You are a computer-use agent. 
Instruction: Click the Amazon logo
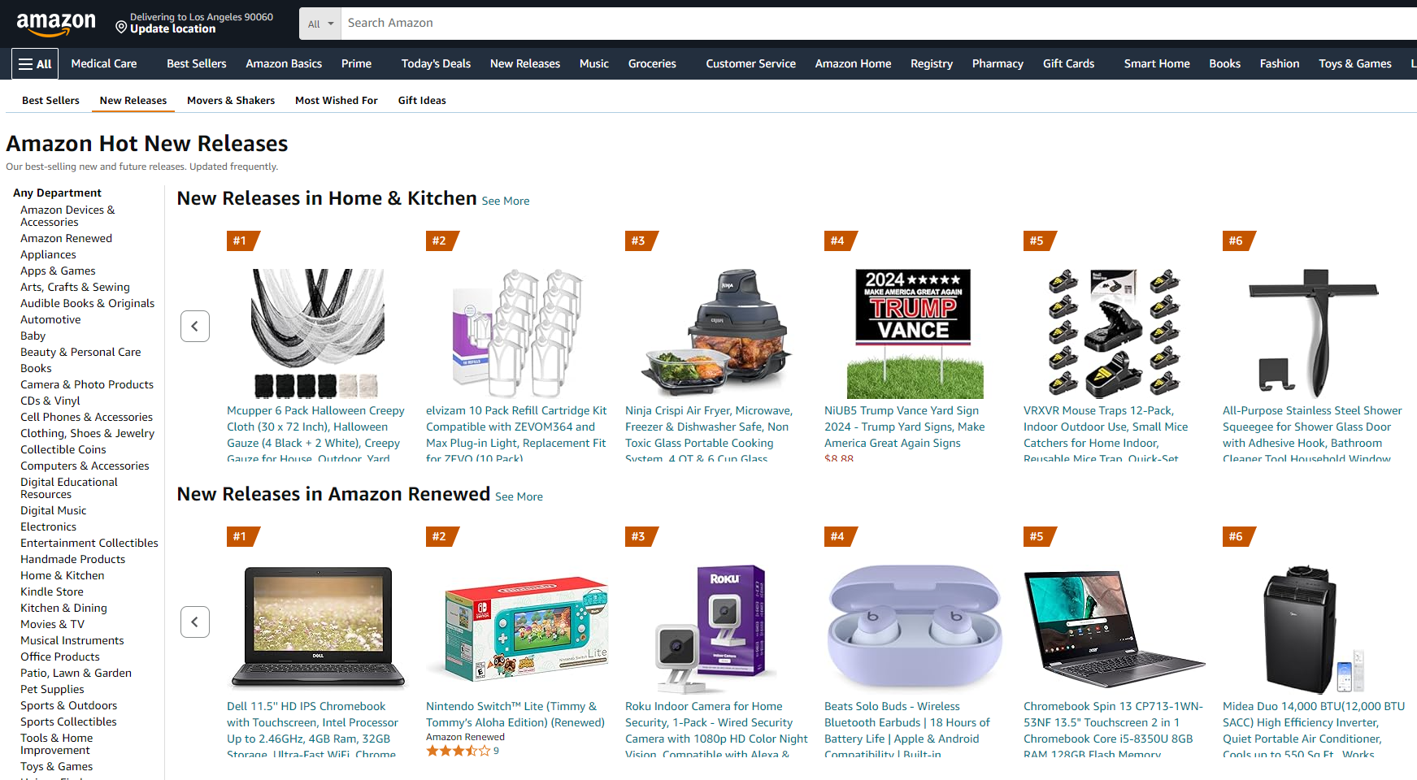click(56, 24)
